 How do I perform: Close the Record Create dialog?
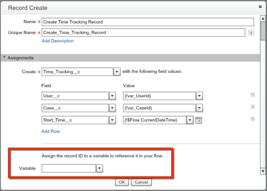tap(260, 7)
